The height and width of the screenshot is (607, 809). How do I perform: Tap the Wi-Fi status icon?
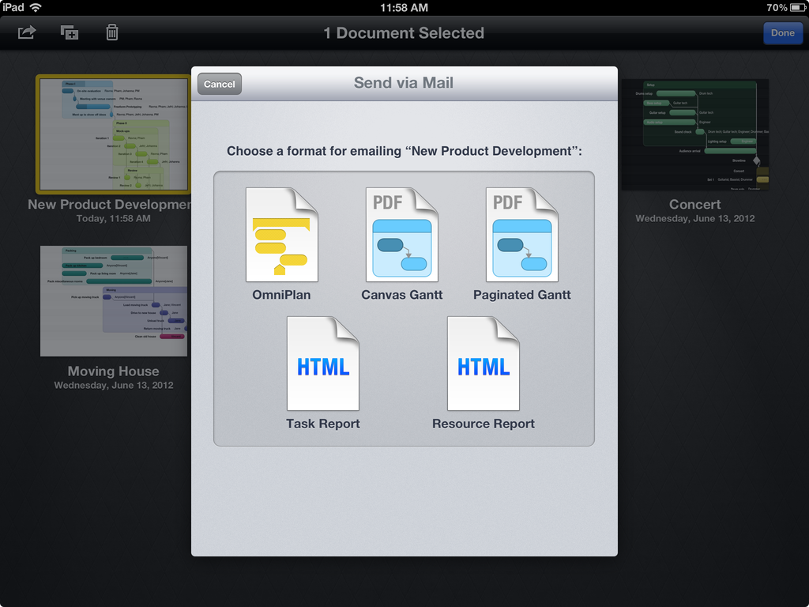tap(36, 7)
